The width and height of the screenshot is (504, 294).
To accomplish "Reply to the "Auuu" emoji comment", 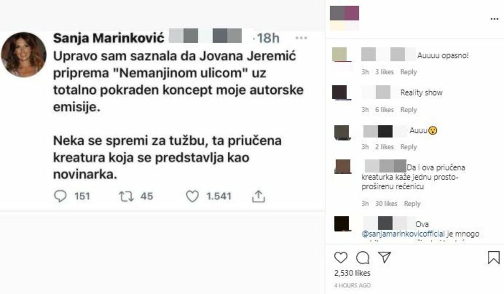I will coord(409,147).
